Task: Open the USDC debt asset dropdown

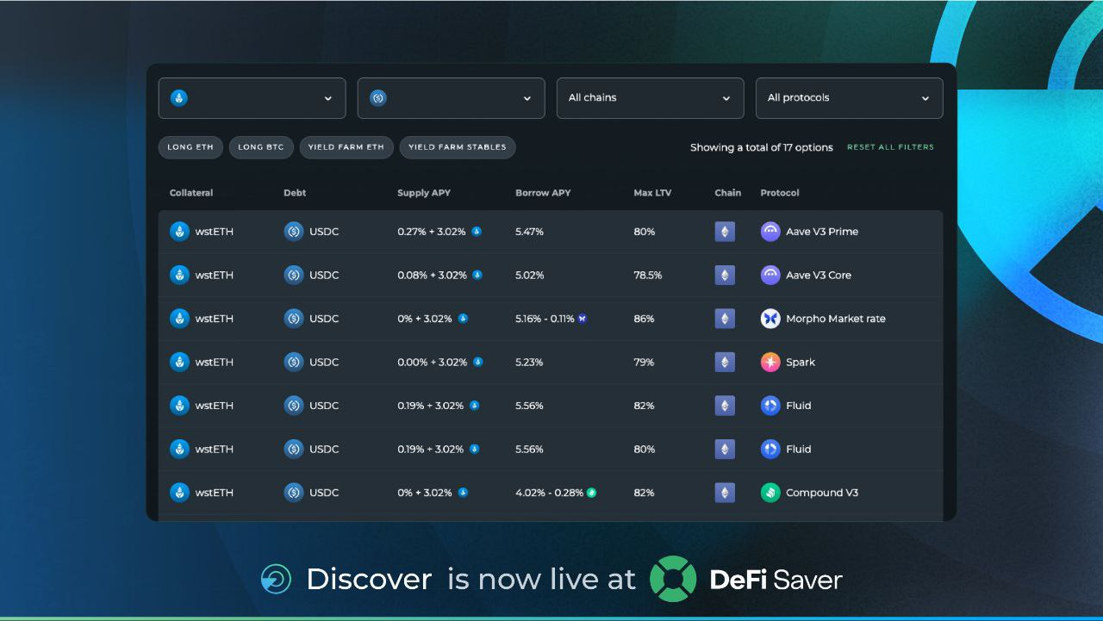Action: pyautogui.click(x=451, y=98)
